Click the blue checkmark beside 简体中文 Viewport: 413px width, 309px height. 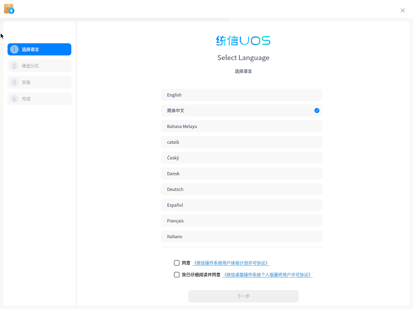317,111
